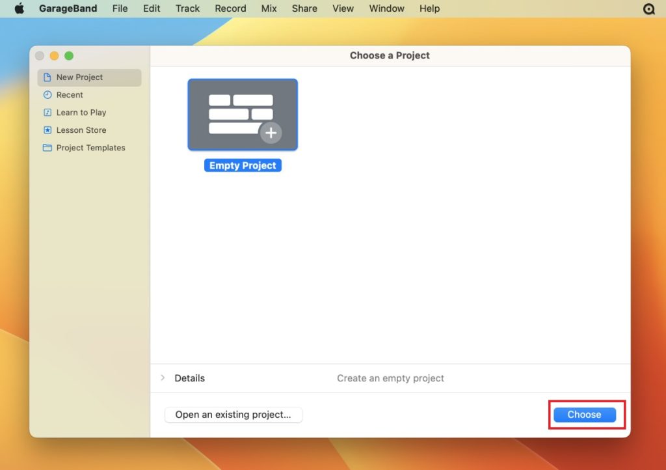Screen dimensions: 666x470
Task: Click the 'Create an empty project' description
Action: 390,378
